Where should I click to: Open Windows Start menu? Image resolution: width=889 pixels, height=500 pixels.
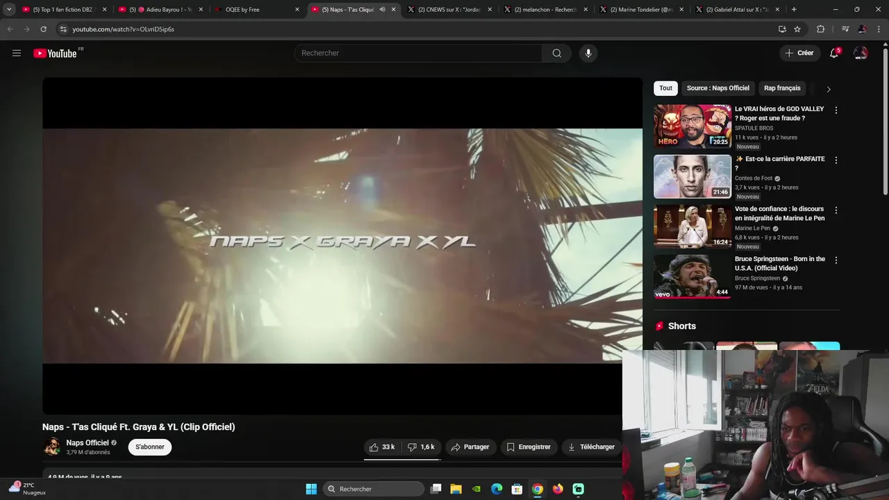(311, 489)
